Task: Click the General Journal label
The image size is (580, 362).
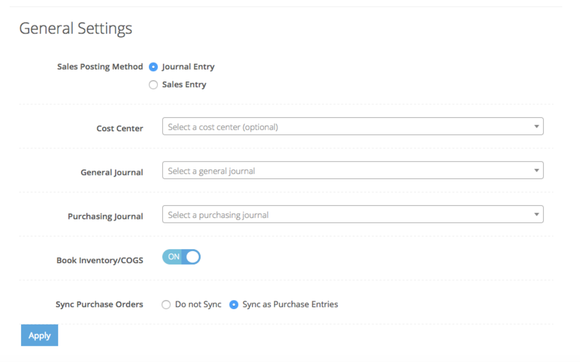Action: click(112, 173)
